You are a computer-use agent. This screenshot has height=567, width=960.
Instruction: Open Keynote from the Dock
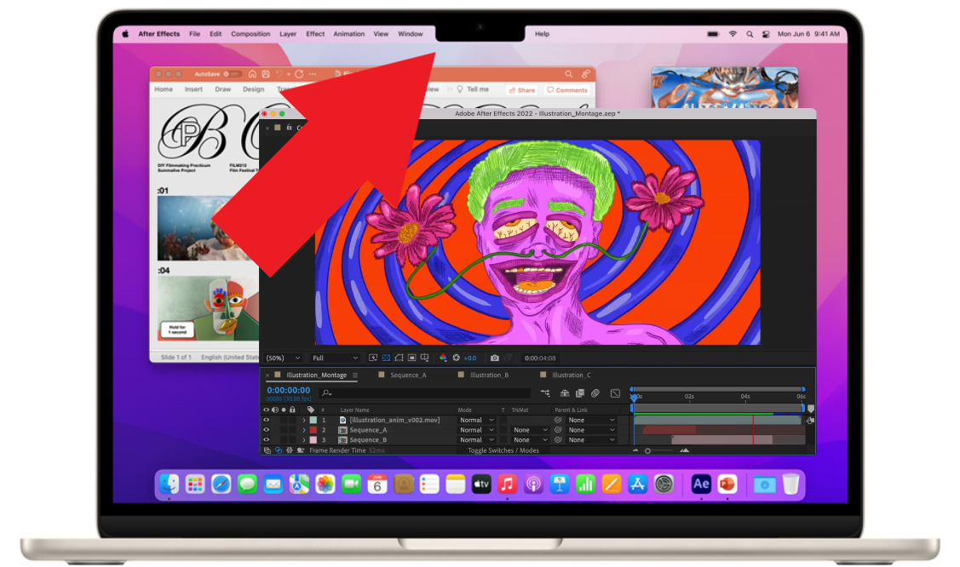[559, 484]
